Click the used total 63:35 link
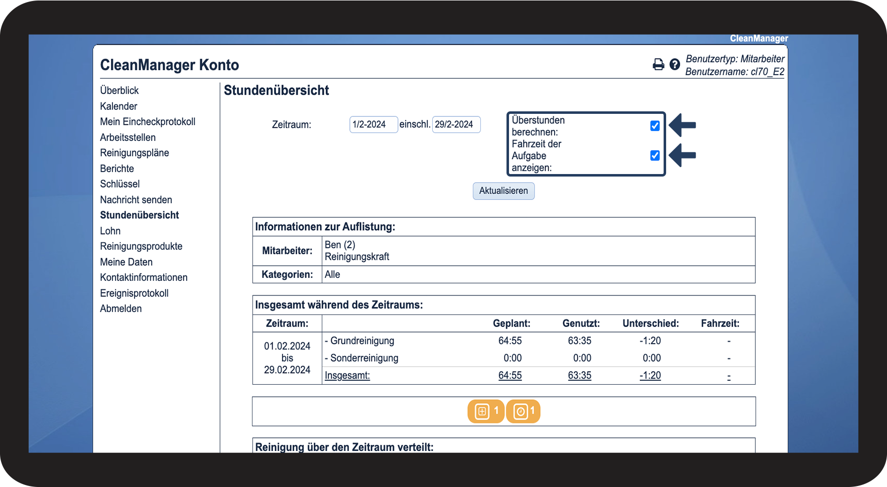 579,376
